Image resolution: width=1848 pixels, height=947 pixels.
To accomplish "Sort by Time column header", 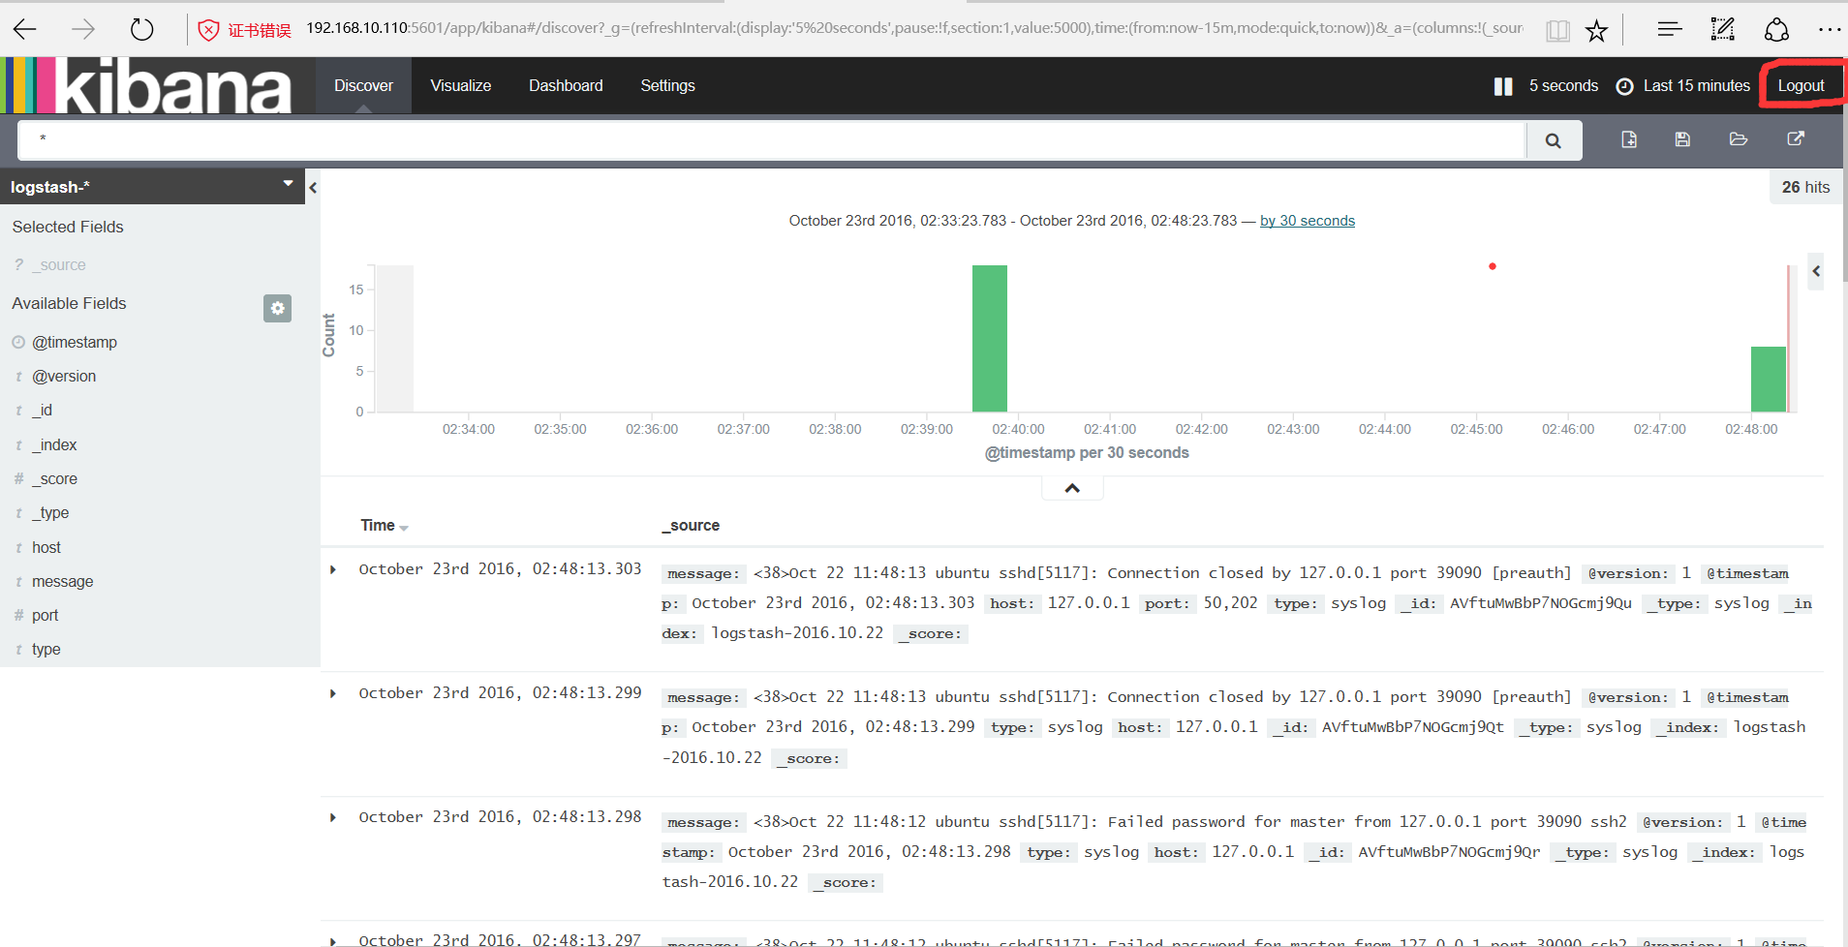I will point(384,525).
